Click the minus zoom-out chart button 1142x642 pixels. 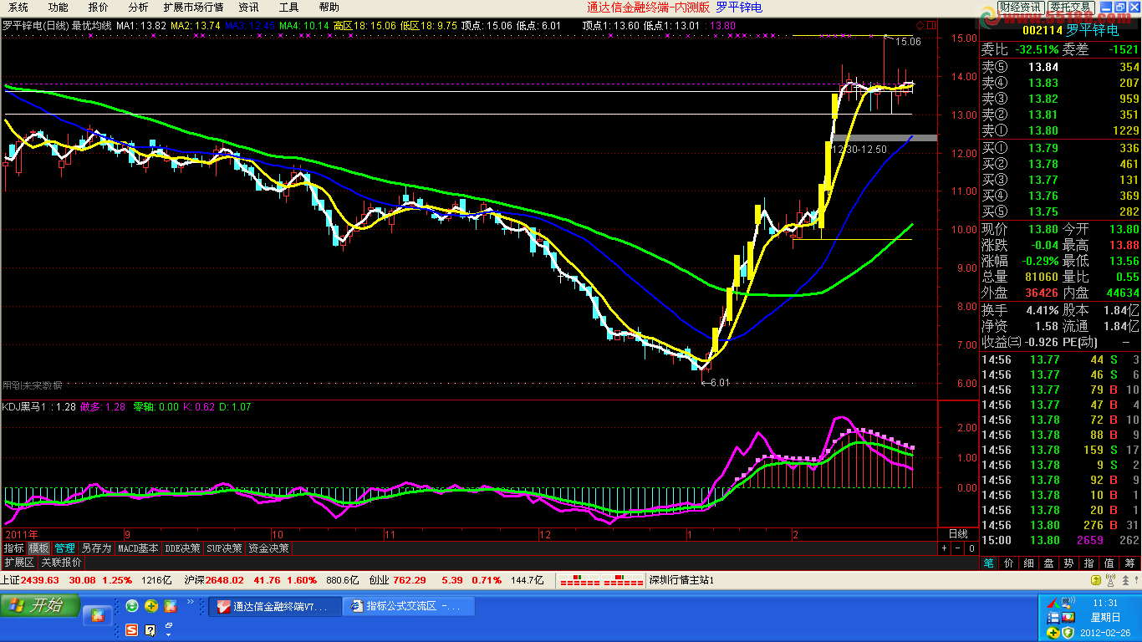pos(957,548)
